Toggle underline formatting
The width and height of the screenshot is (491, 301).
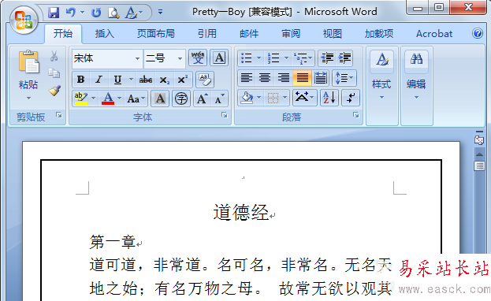click(x=117, y=80)
